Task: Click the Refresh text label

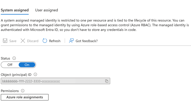Action: click(55, 41)
